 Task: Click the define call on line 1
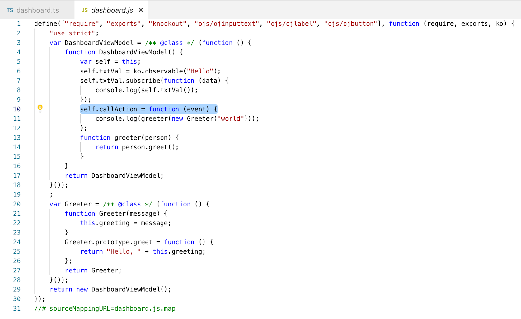44,23
